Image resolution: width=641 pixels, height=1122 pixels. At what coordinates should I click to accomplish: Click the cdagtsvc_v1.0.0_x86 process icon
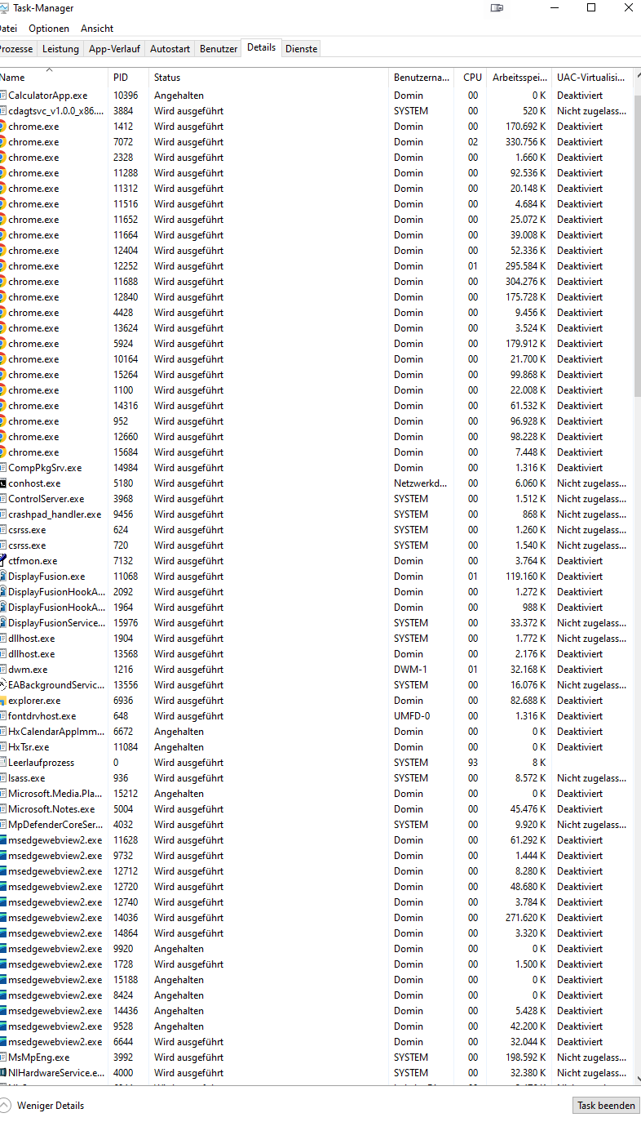click(x=2, y=111)
